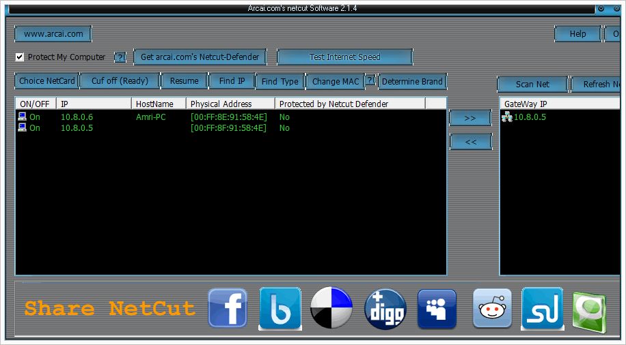Share NetCut on Digg
Viewport: 626px width, 345px height.
coord(385,309)
